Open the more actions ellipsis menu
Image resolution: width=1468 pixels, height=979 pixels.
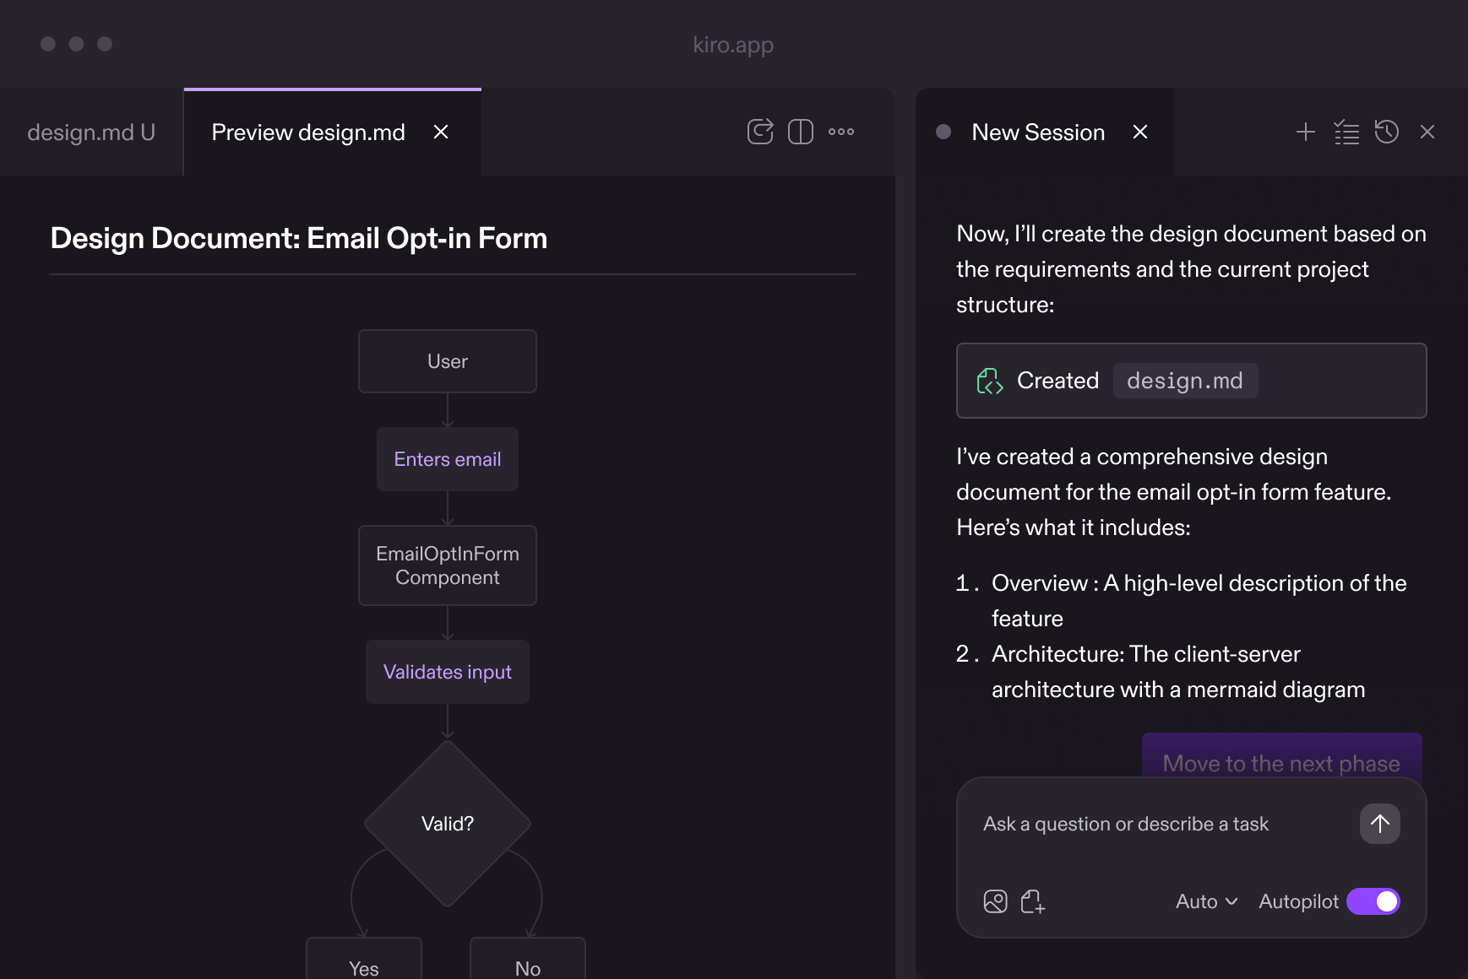coord(840,132)
